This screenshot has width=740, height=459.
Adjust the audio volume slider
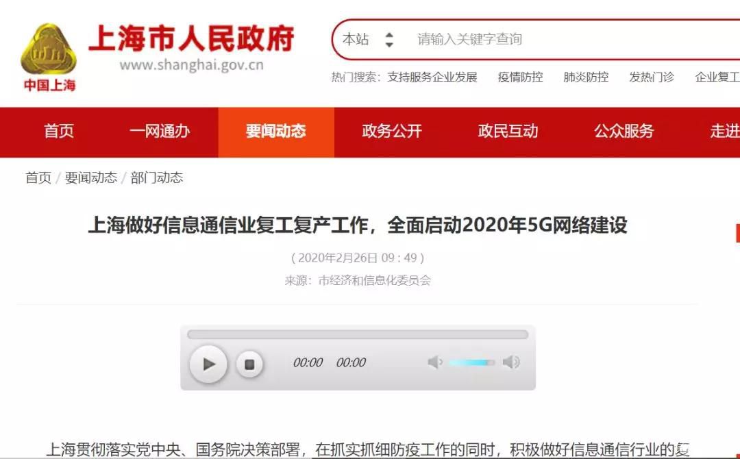click(471, 362)
